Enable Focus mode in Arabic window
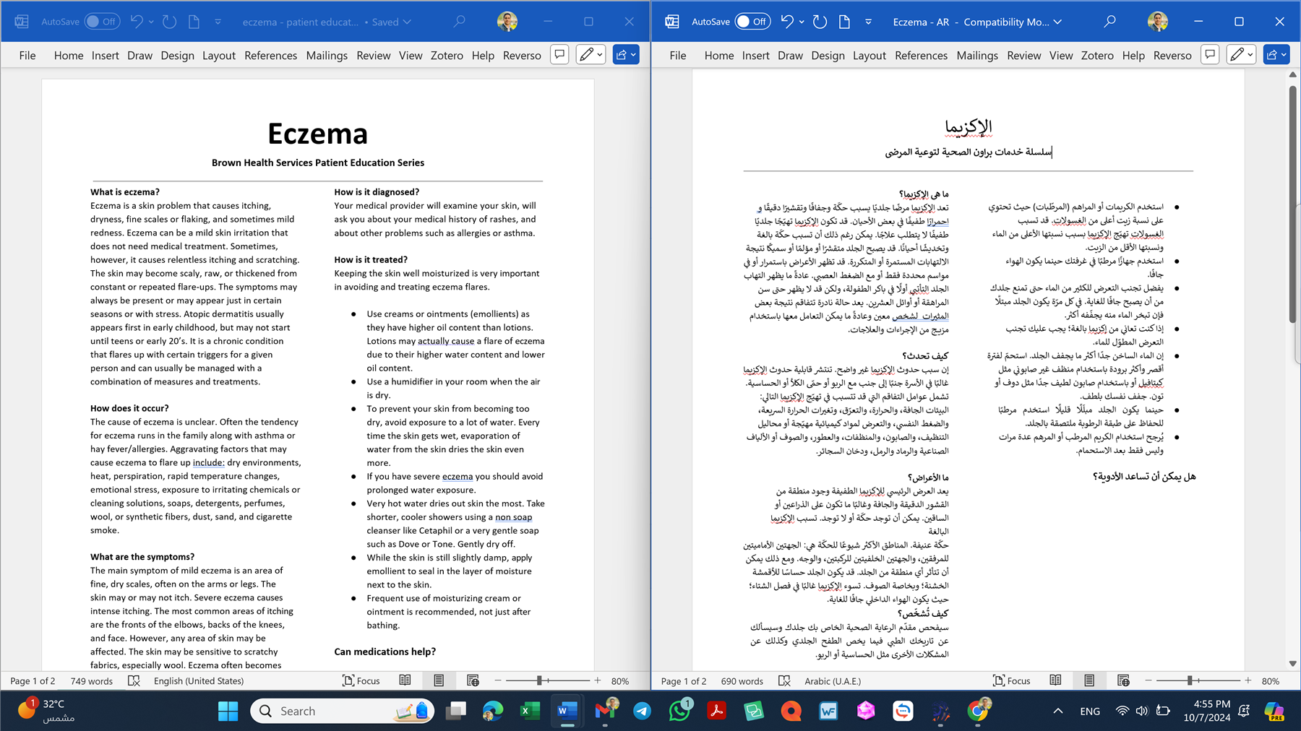The image size is (1301, 731). (x=1011, y=680)
